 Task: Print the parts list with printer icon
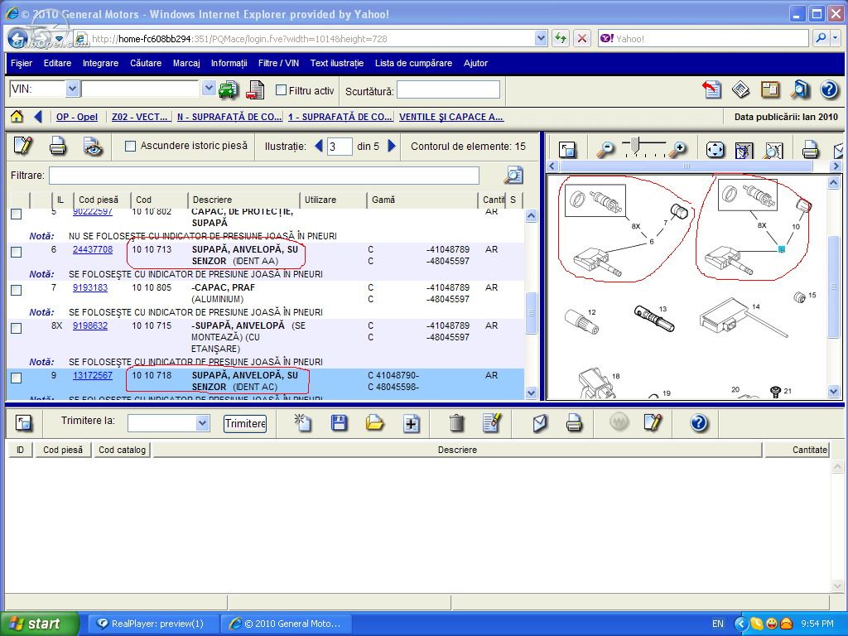pos(58,147)
